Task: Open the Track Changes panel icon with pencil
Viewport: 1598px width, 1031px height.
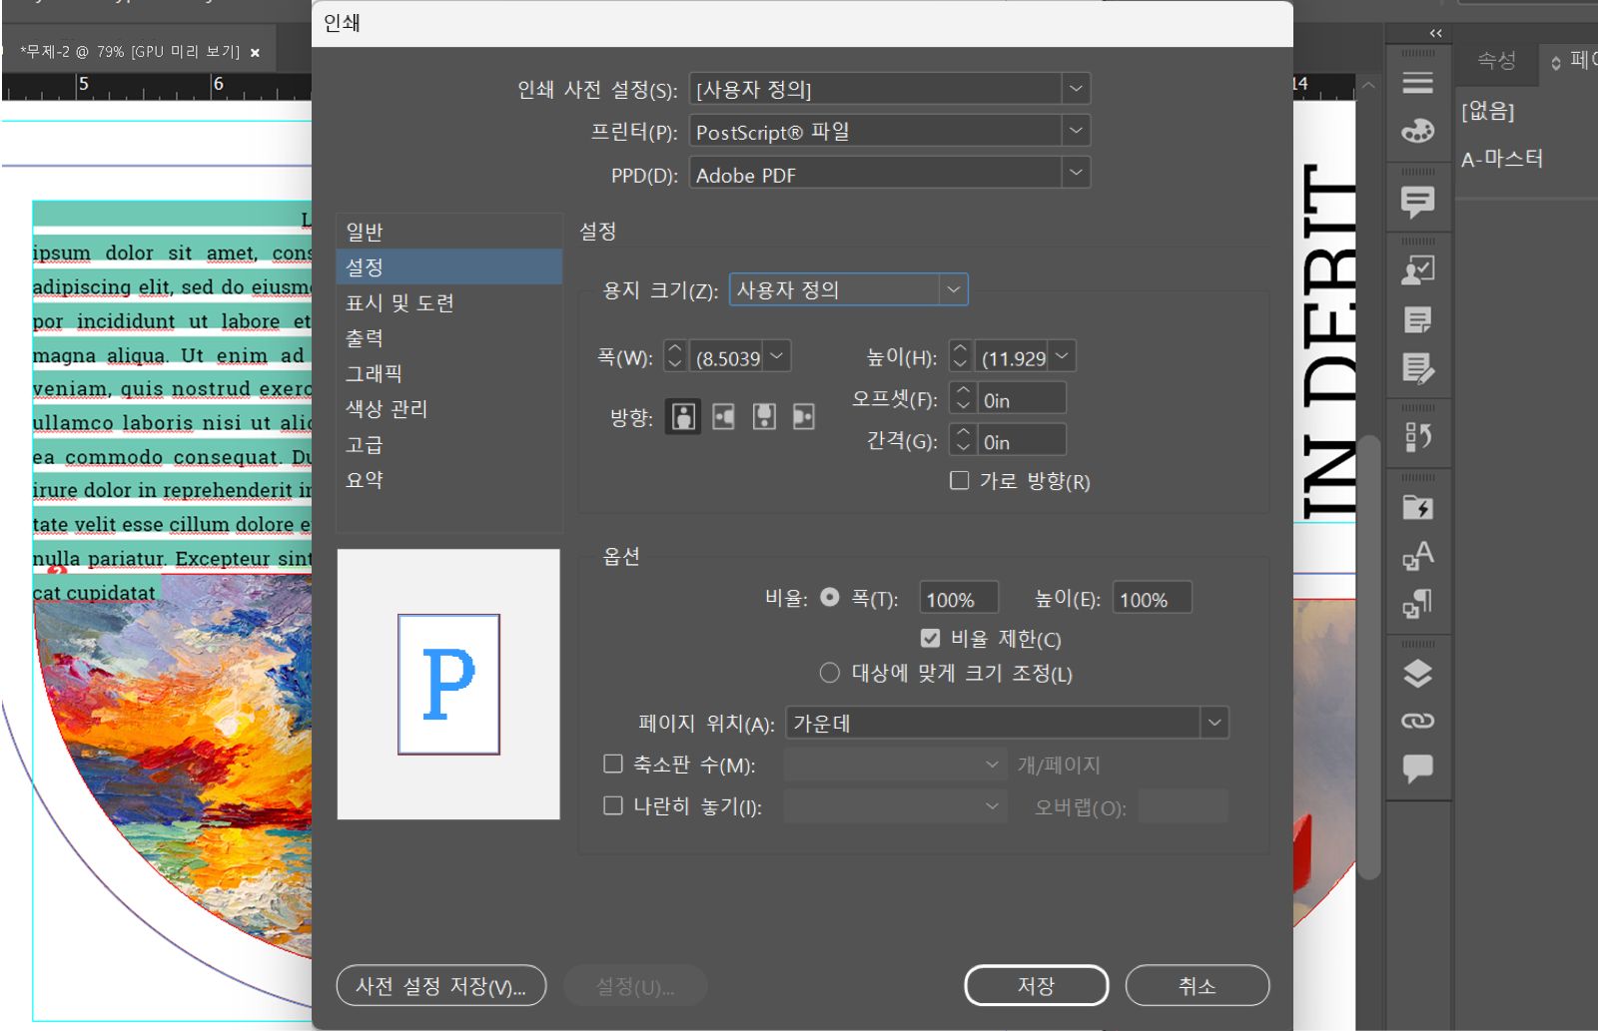Action: 1417,368
